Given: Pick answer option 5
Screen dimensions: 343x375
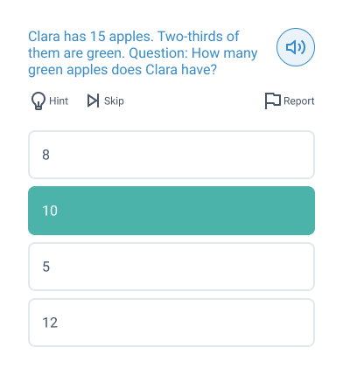Looking at the screenshot, I should pos(171,267).
